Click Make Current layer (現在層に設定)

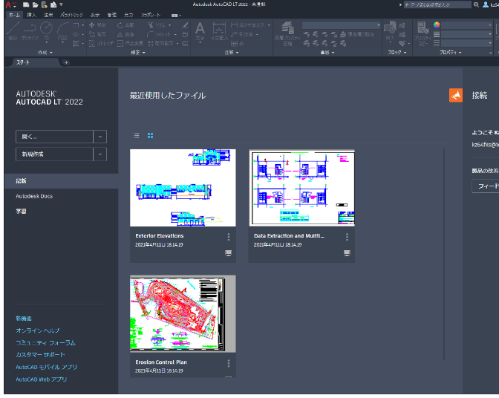pyautogui.click(x=357, y=34)
